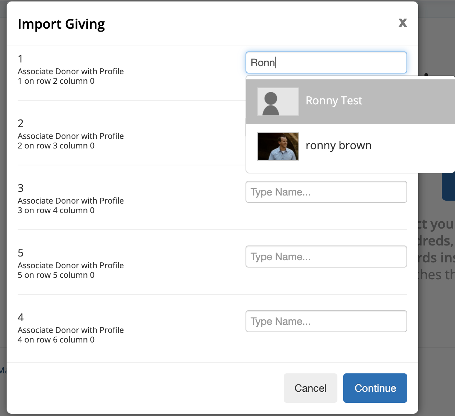Focus the Type Name field for donor 3

click(326, 192)
